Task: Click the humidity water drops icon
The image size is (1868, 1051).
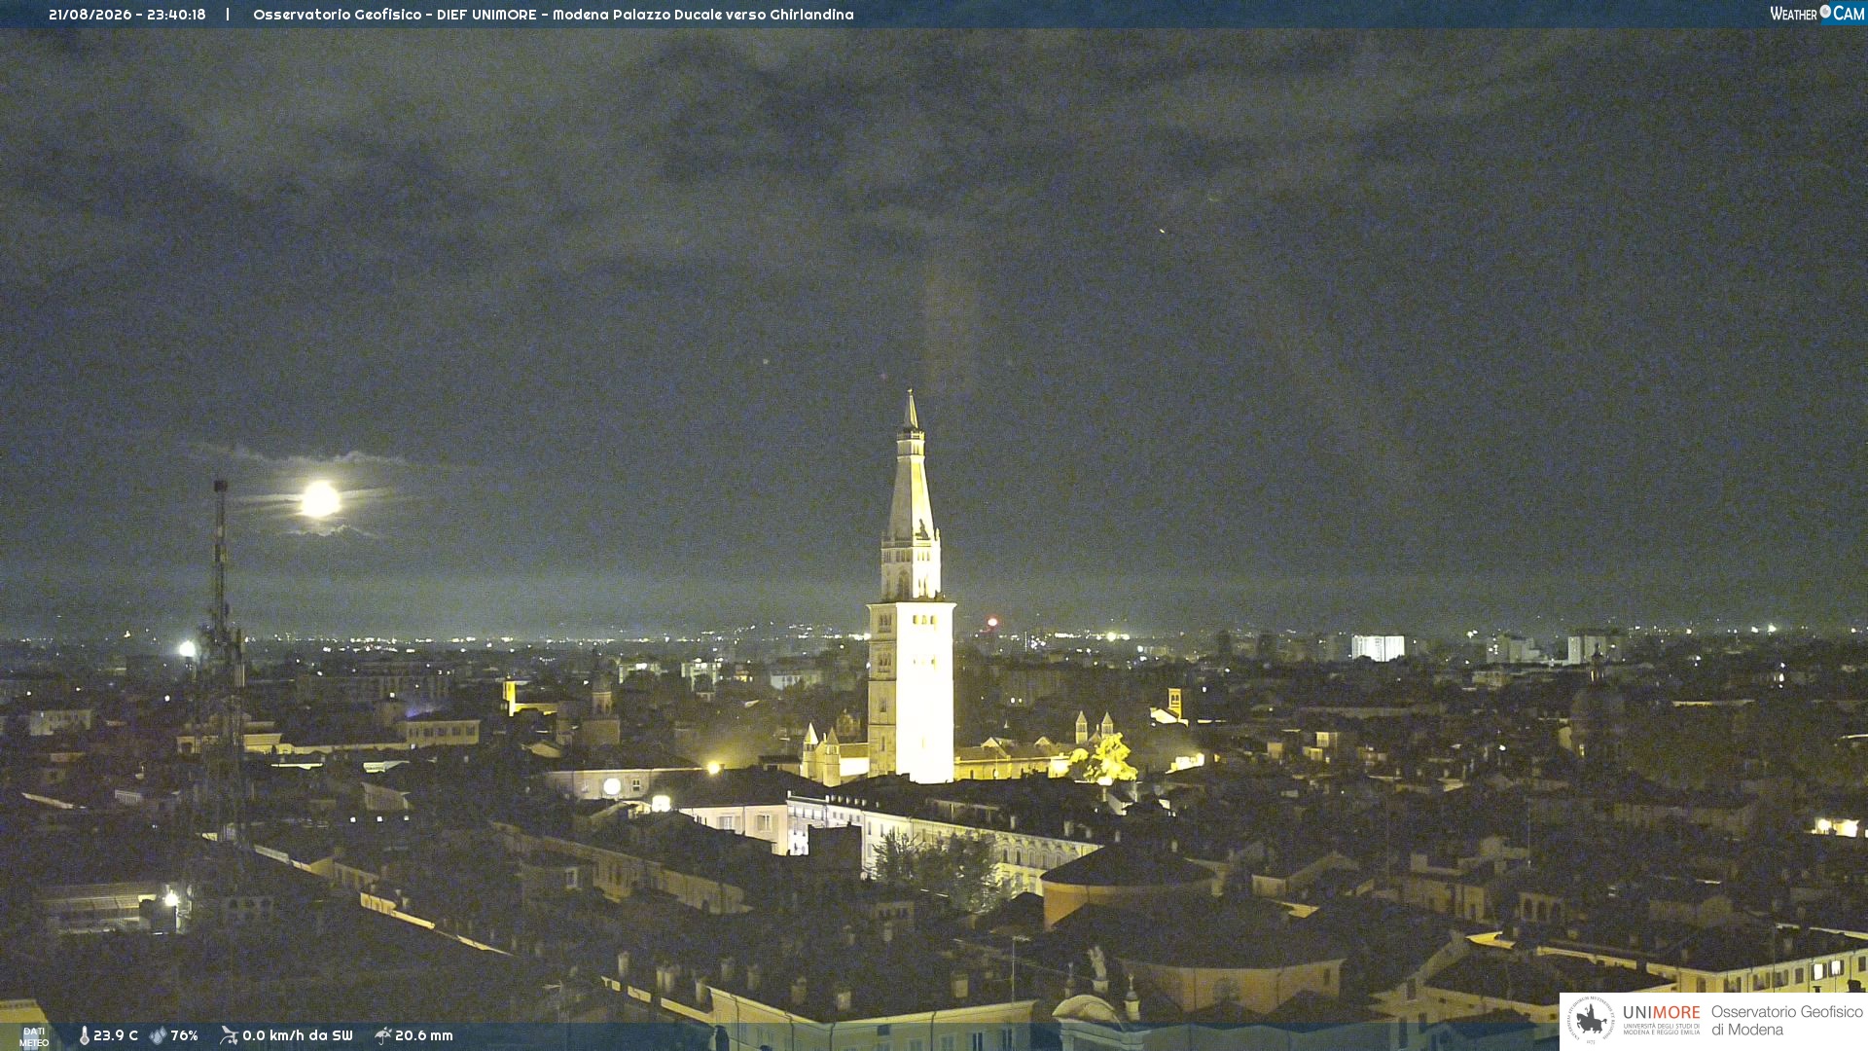Action: (158, 1035)
